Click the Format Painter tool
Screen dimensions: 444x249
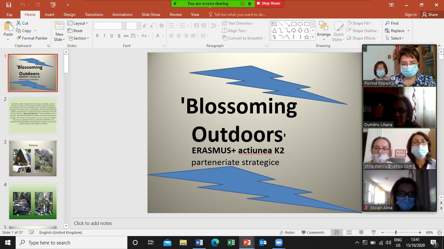point(32,38)
